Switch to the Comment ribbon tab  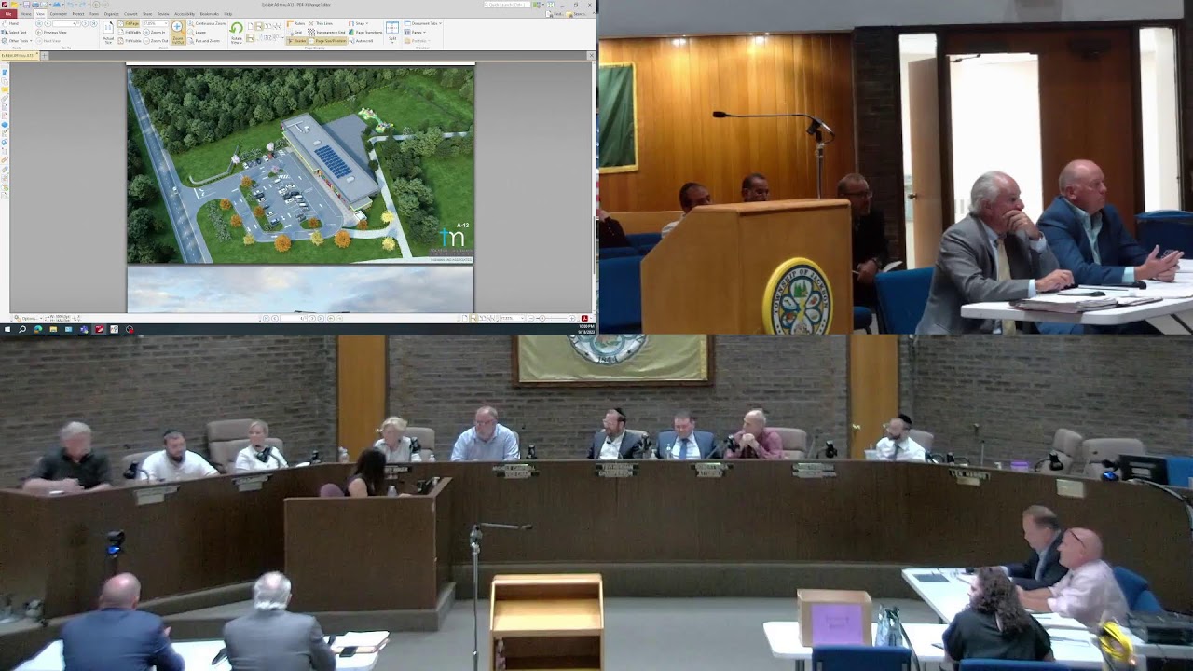pos(58,14)
